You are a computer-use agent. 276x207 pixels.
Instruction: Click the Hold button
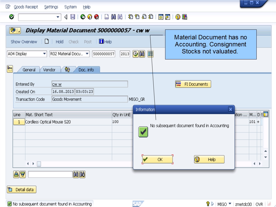pos(59,42)
